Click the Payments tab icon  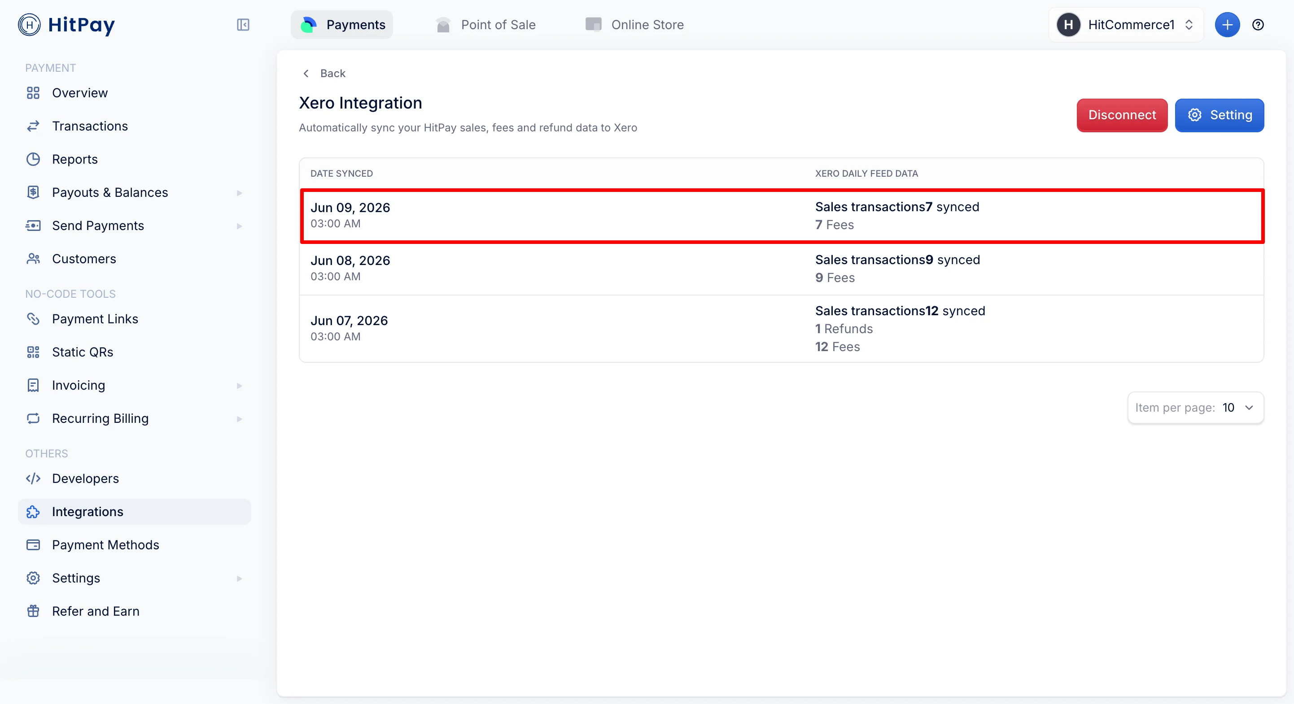308,25
